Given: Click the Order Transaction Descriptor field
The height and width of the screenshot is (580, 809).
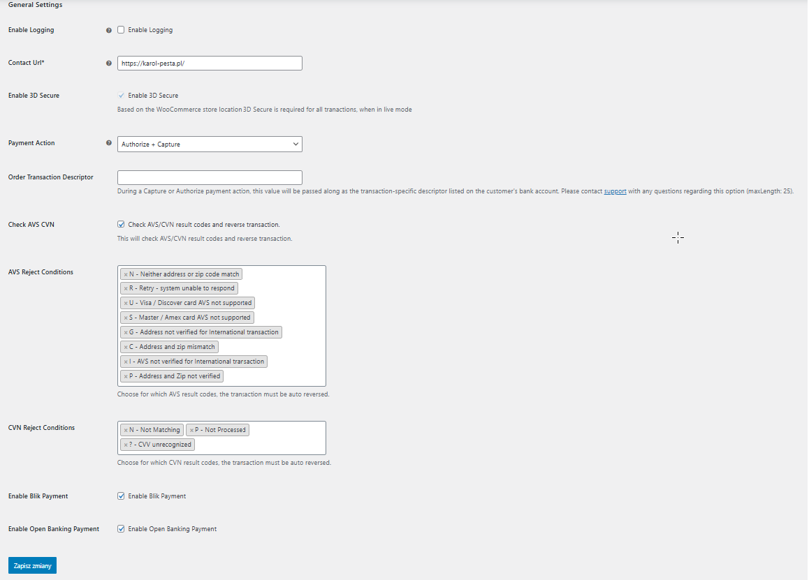Looking at the screenshot, I should pos(210,177).
